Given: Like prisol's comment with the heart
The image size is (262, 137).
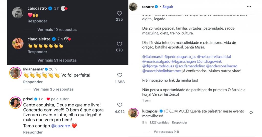Looking at the screenshot, I should pos(119,105).
